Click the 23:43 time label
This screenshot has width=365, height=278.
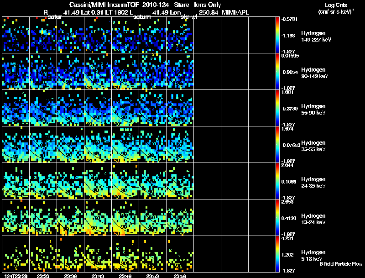98,276
